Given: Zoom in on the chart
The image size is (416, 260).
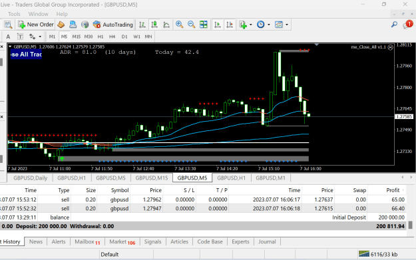Looking at the screenshot, I should click(179, 25).
